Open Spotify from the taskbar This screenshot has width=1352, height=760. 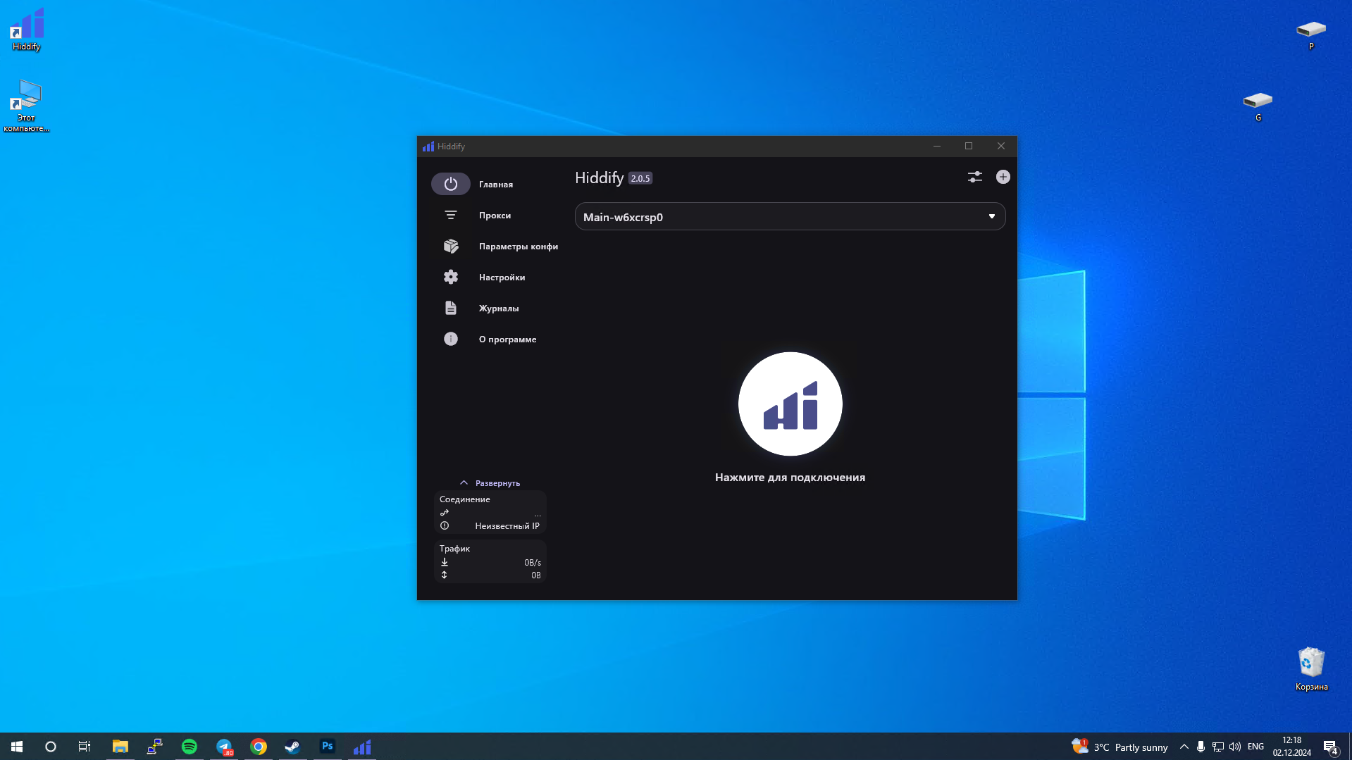pos(190,747)
